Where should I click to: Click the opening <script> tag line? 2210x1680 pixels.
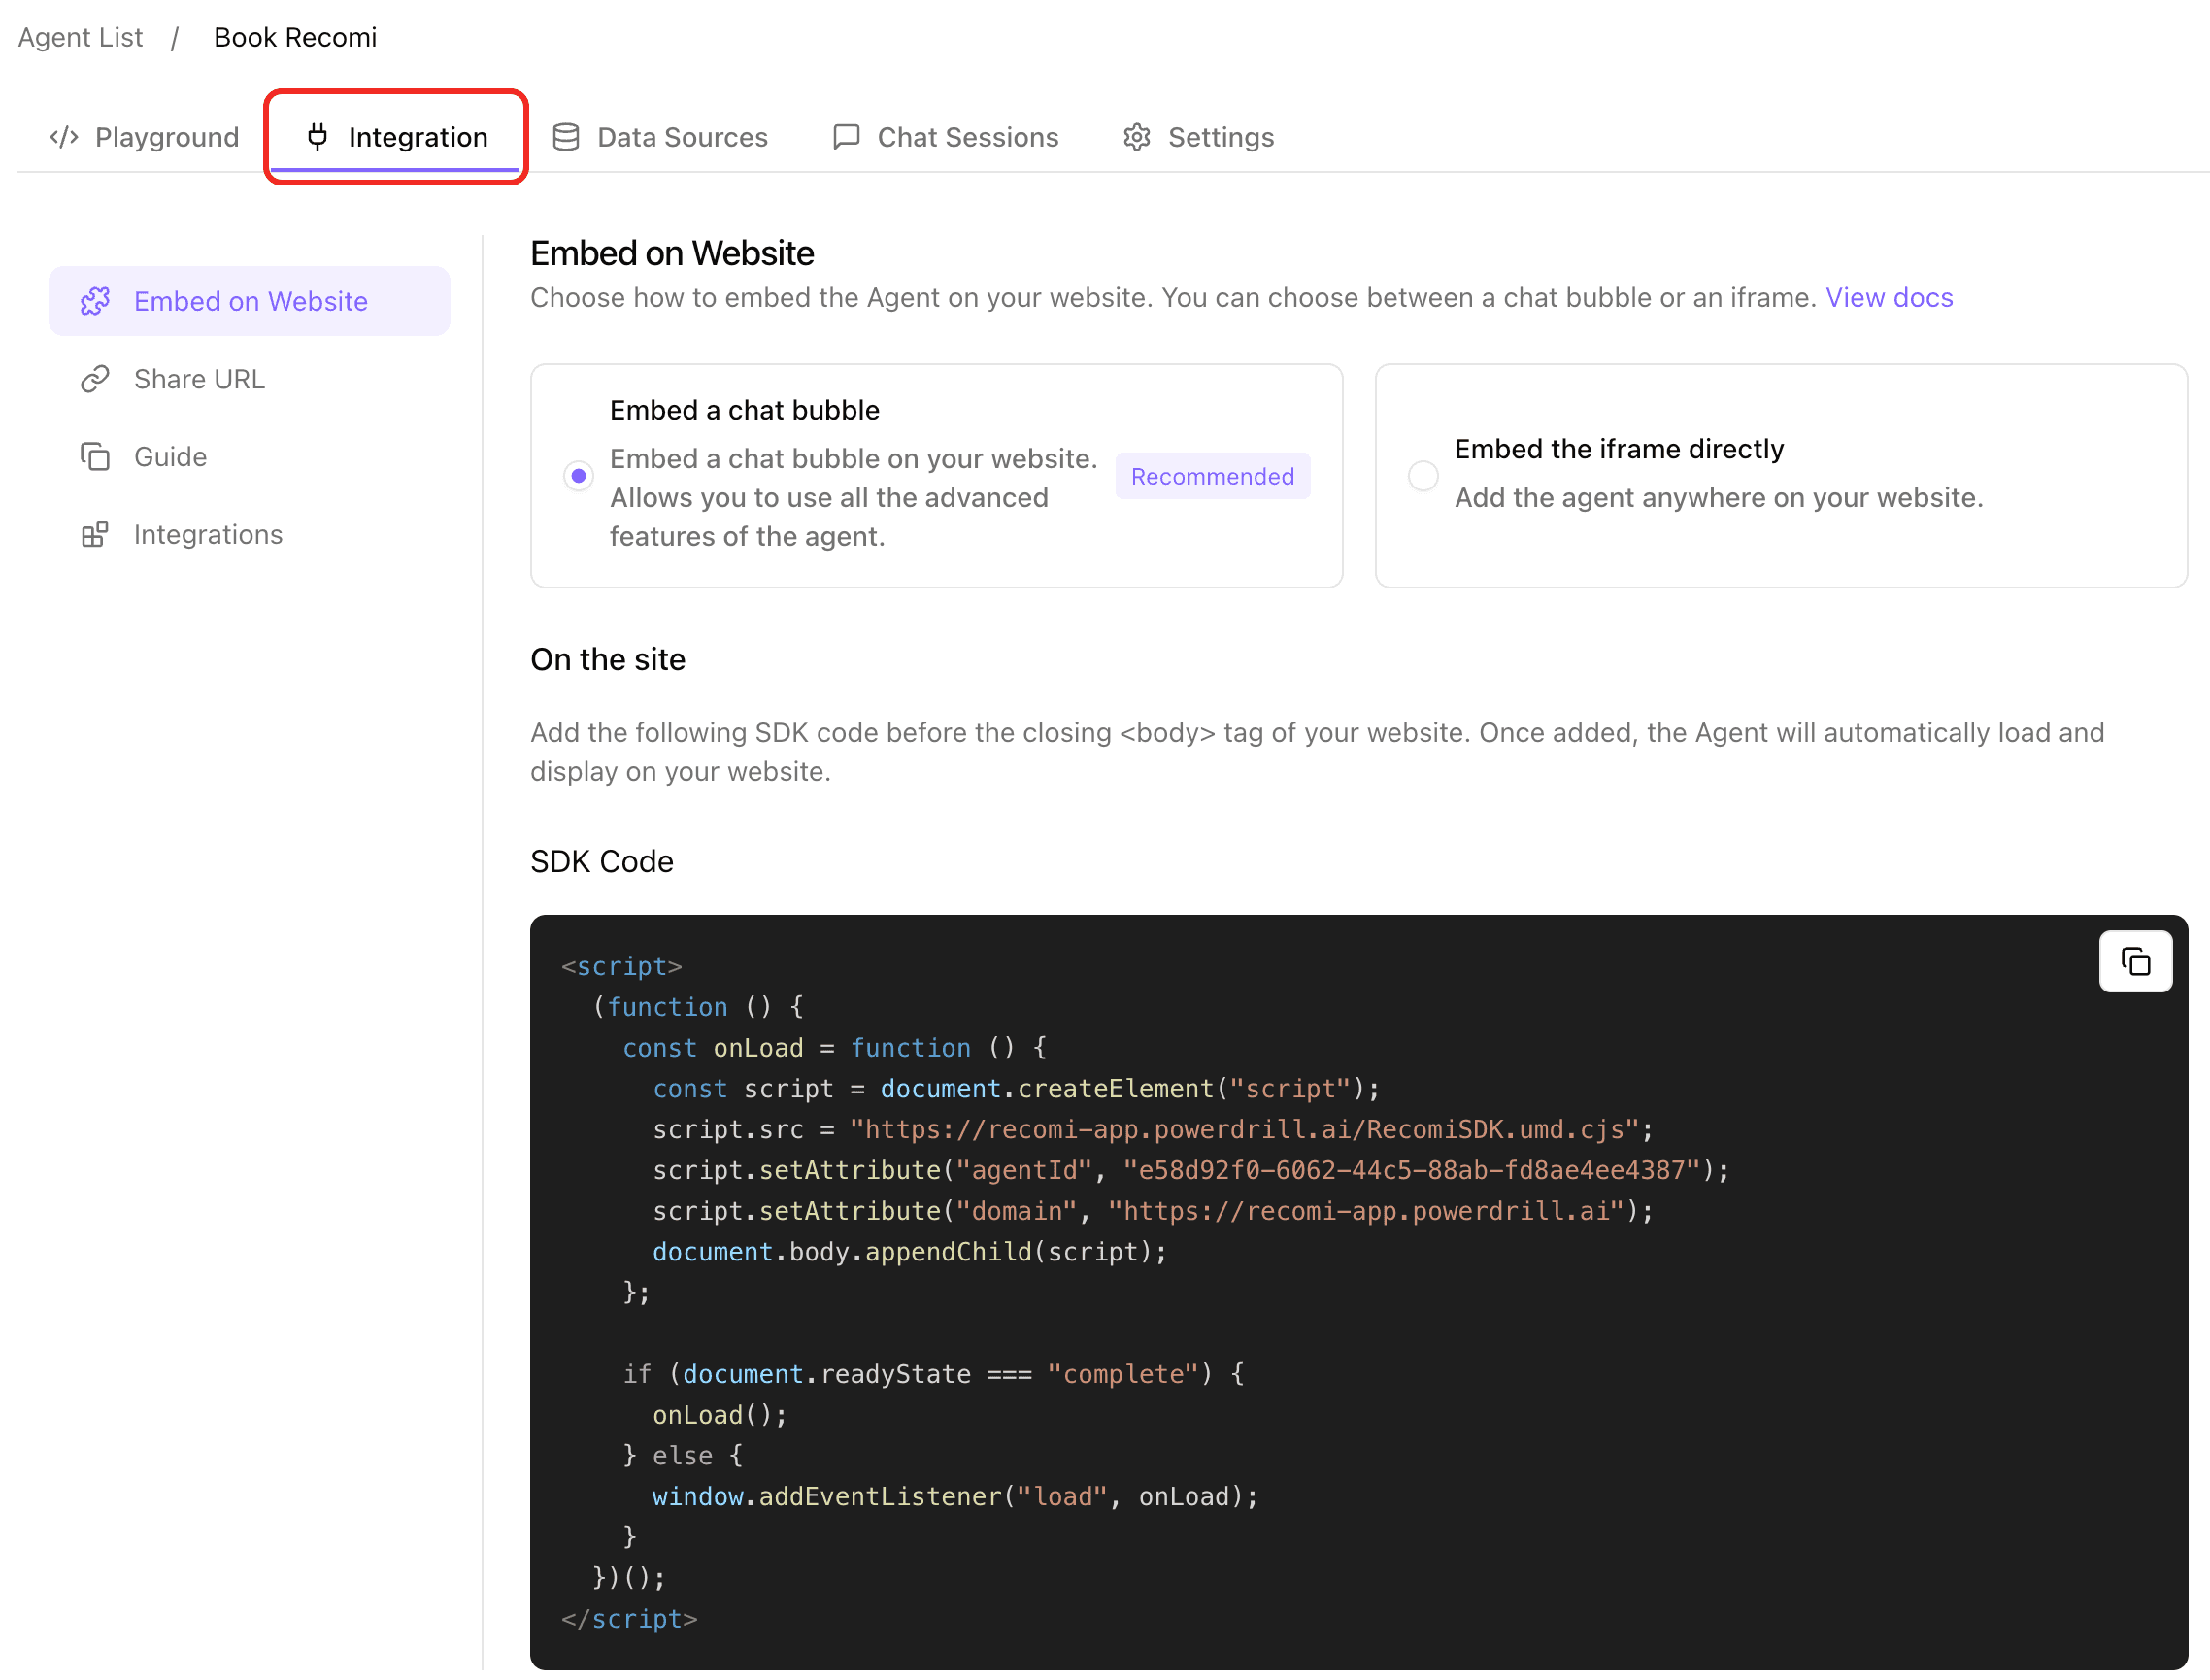point(622,966)
